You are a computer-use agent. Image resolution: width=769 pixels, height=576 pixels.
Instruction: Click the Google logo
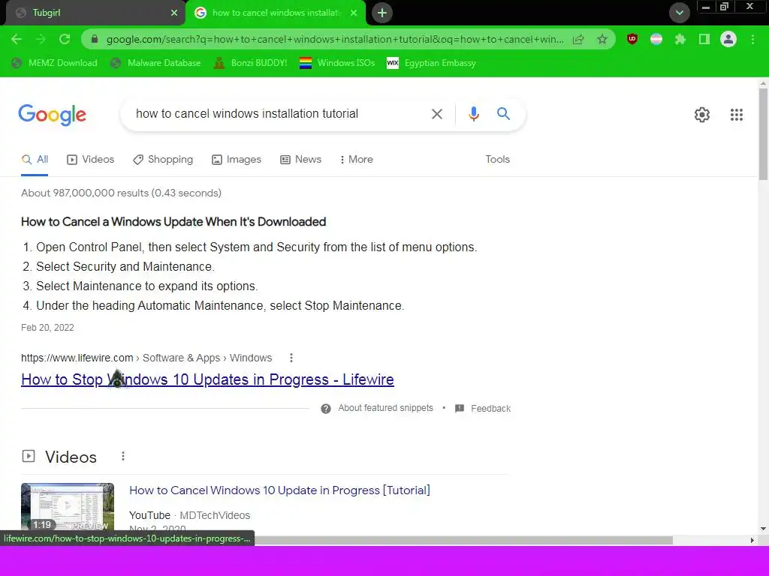52,115
